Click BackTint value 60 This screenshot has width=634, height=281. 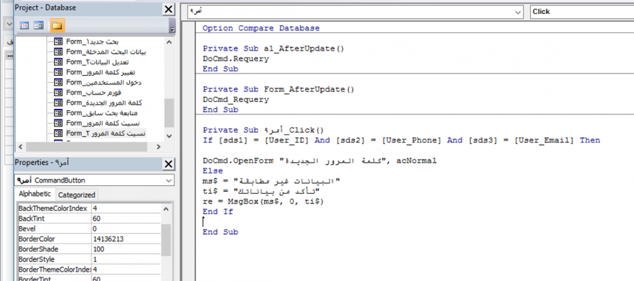pyautogui.click(x=126, y=218)
